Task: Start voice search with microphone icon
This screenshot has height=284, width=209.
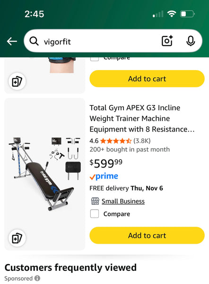Action: (x=191, y=41)
